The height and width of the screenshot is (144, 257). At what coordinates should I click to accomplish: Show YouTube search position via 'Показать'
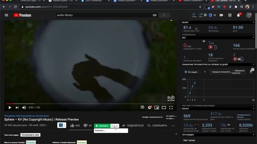[x=31, y=142]
